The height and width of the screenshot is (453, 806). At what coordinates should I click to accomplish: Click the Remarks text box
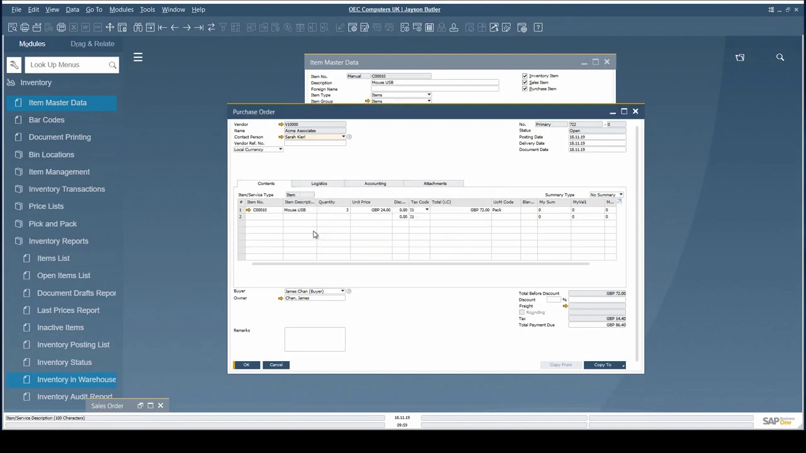(x=315, y=339)
